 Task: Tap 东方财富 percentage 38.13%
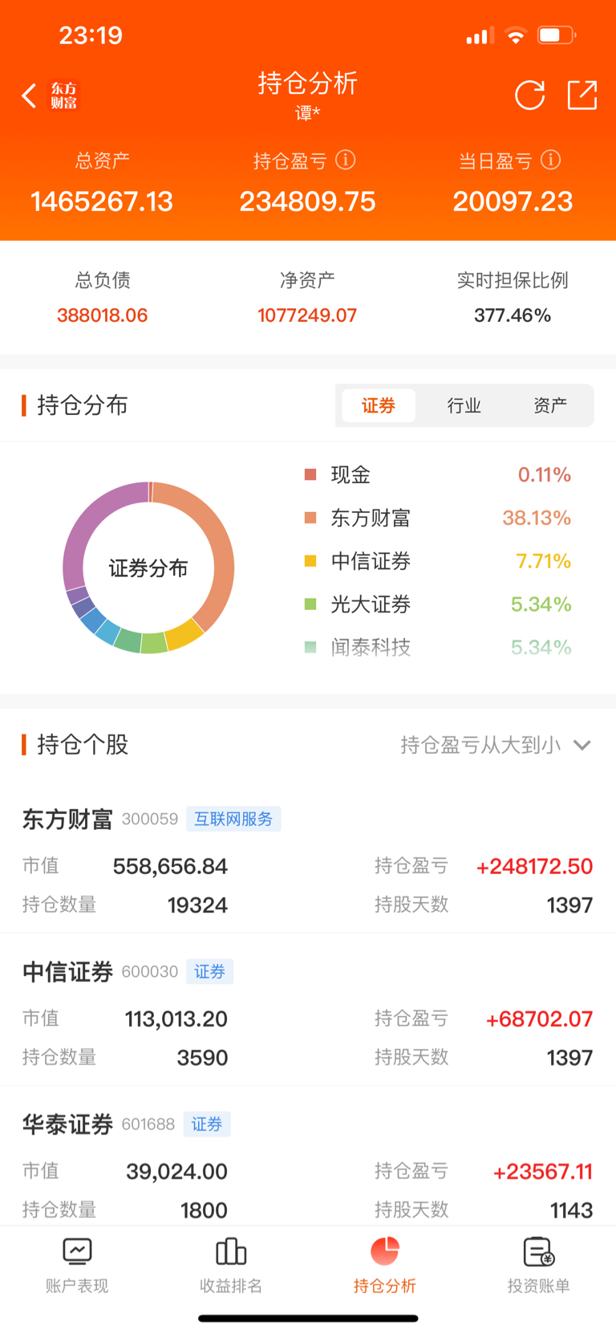tap(537, 518)
